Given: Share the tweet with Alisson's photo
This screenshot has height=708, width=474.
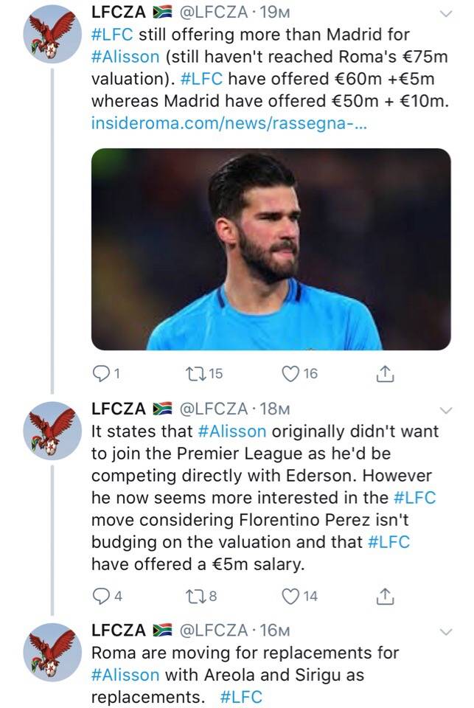Looking at the screenshot, I should click(383, 375).
